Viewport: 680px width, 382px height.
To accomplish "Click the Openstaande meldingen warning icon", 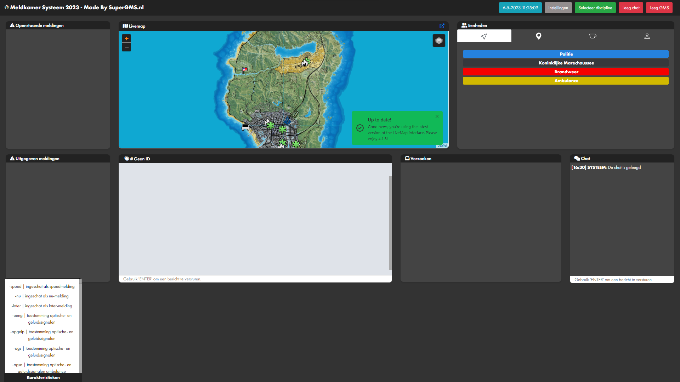I will (12, 25).
